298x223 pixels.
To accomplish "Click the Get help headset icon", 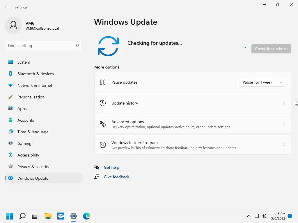I will (97, 167).
